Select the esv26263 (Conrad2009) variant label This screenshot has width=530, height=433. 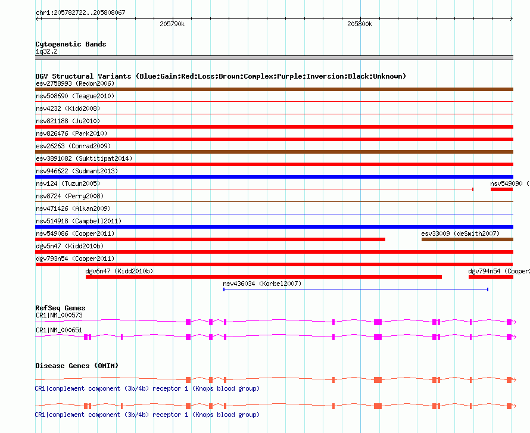click(x=73, y=146)
